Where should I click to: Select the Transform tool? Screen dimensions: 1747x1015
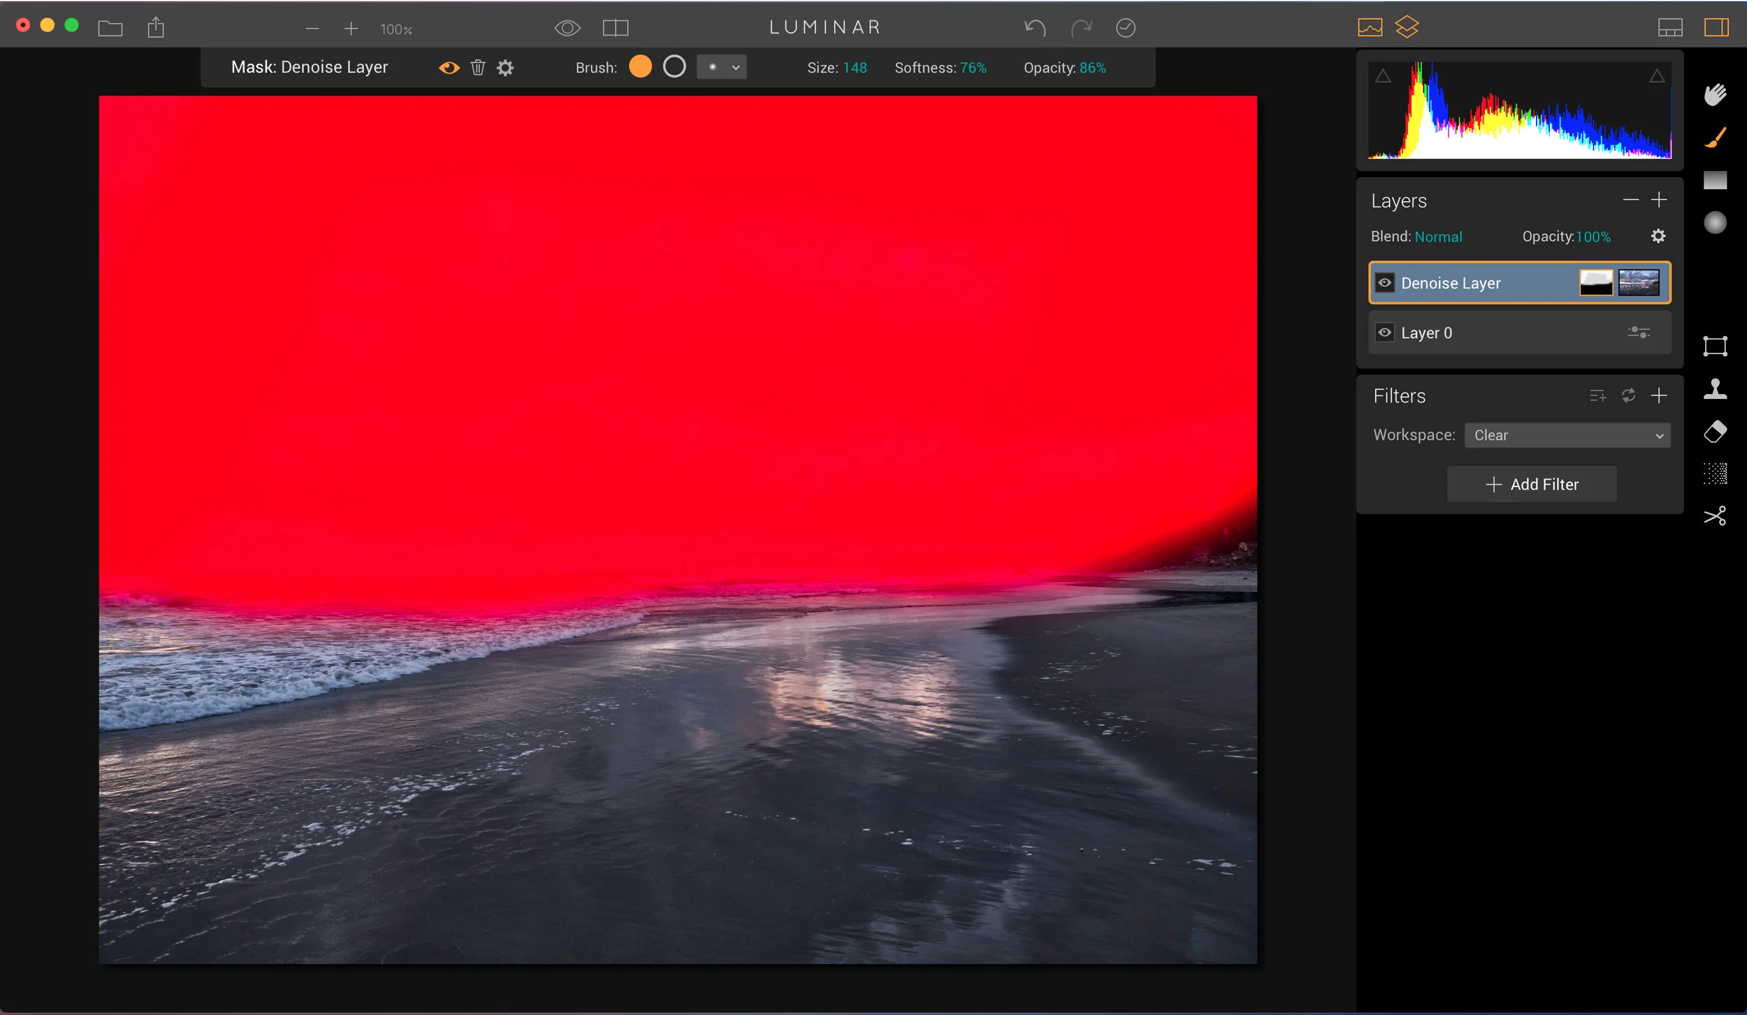coord(1716,346)
